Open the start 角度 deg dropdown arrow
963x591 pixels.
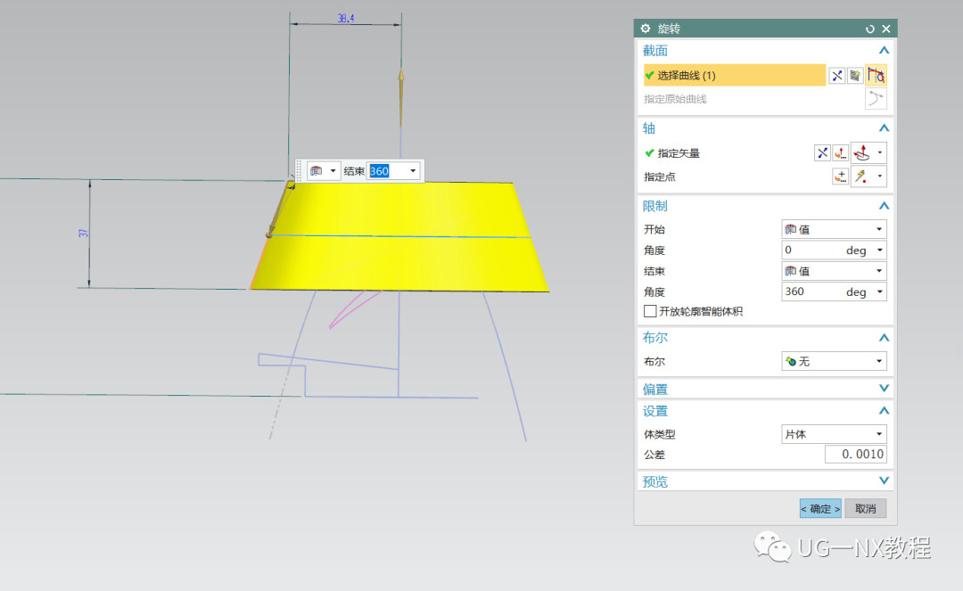pos(880,250)
